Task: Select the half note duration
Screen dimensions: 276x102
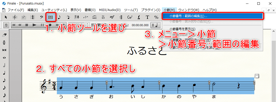Action: click(x=4, y=65)
